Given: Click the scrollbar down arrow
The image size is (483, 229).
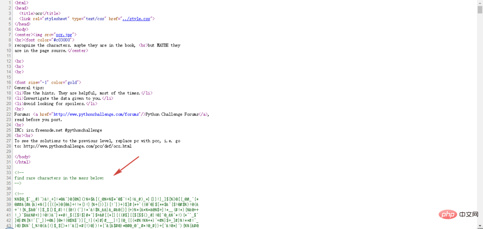Looking at the screenshot, I should pyautogui.click(x=480, y=226).
